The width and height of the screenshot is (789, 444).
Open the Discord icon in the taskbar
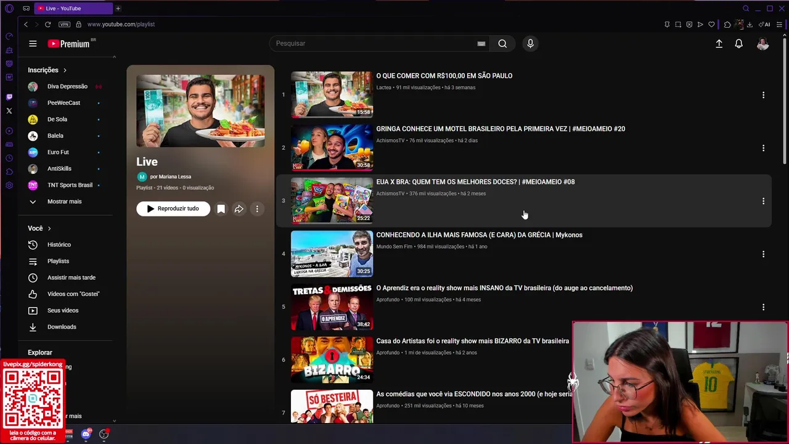click(x=86, y=434)
